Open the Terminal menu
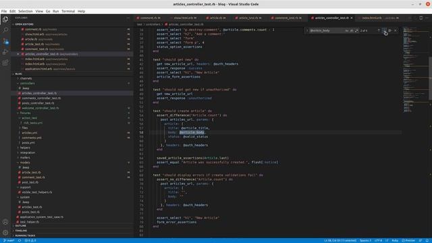 tap(68, 11)
